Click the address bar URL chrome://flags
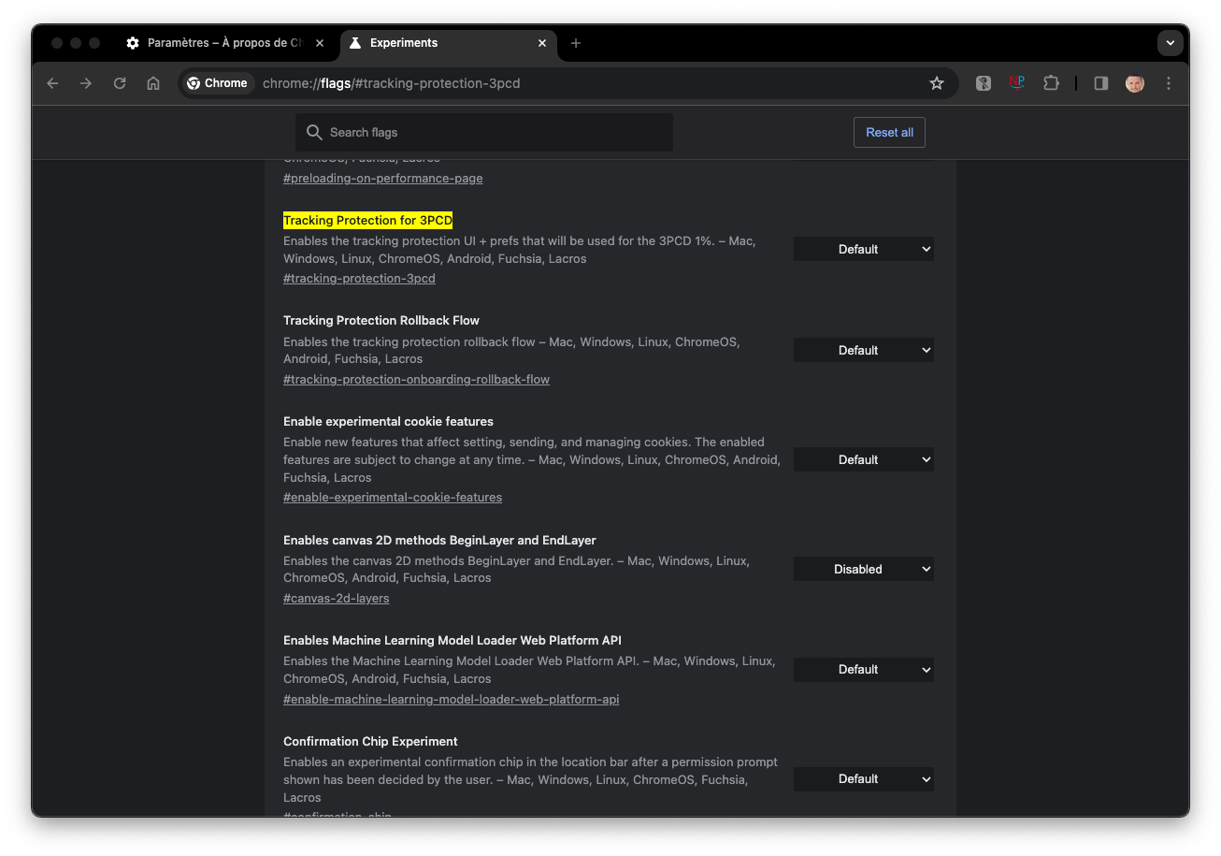 point(391,83)
